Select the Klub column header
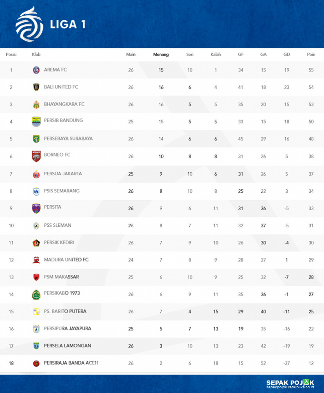 36,54
